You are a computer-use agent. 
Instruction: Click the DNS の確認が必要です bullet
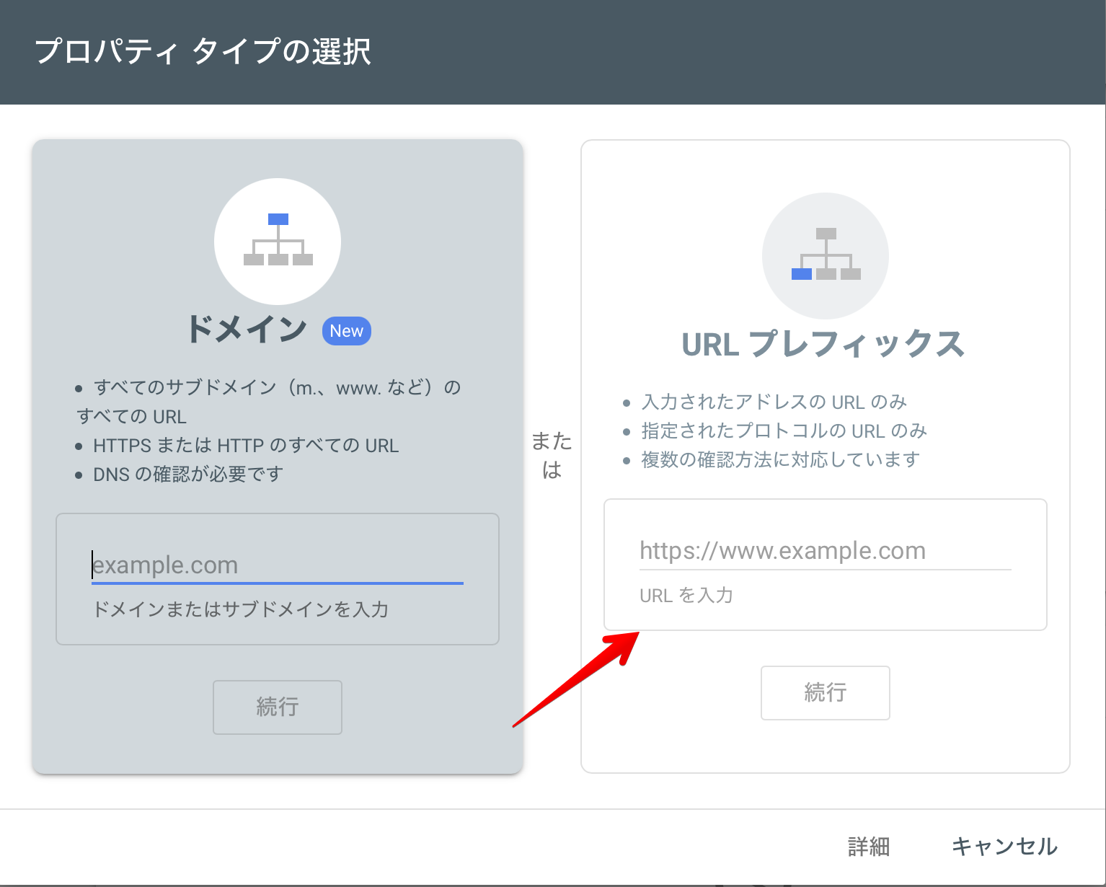coord(188,475)
